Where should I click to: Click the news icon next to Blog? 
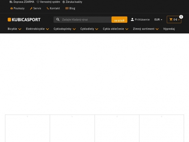67,8
